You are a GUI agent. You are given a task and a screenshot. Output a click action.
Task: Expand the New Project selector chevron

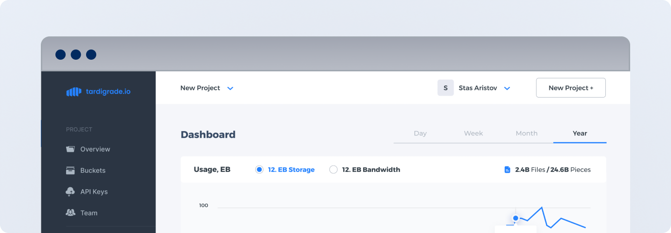point(230,88)
